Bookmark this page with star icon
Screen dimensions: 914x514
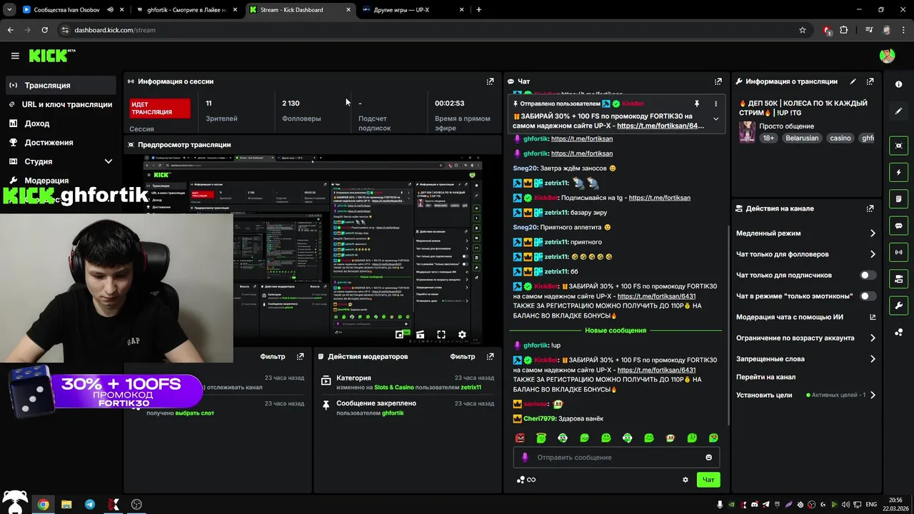point(803,30)
